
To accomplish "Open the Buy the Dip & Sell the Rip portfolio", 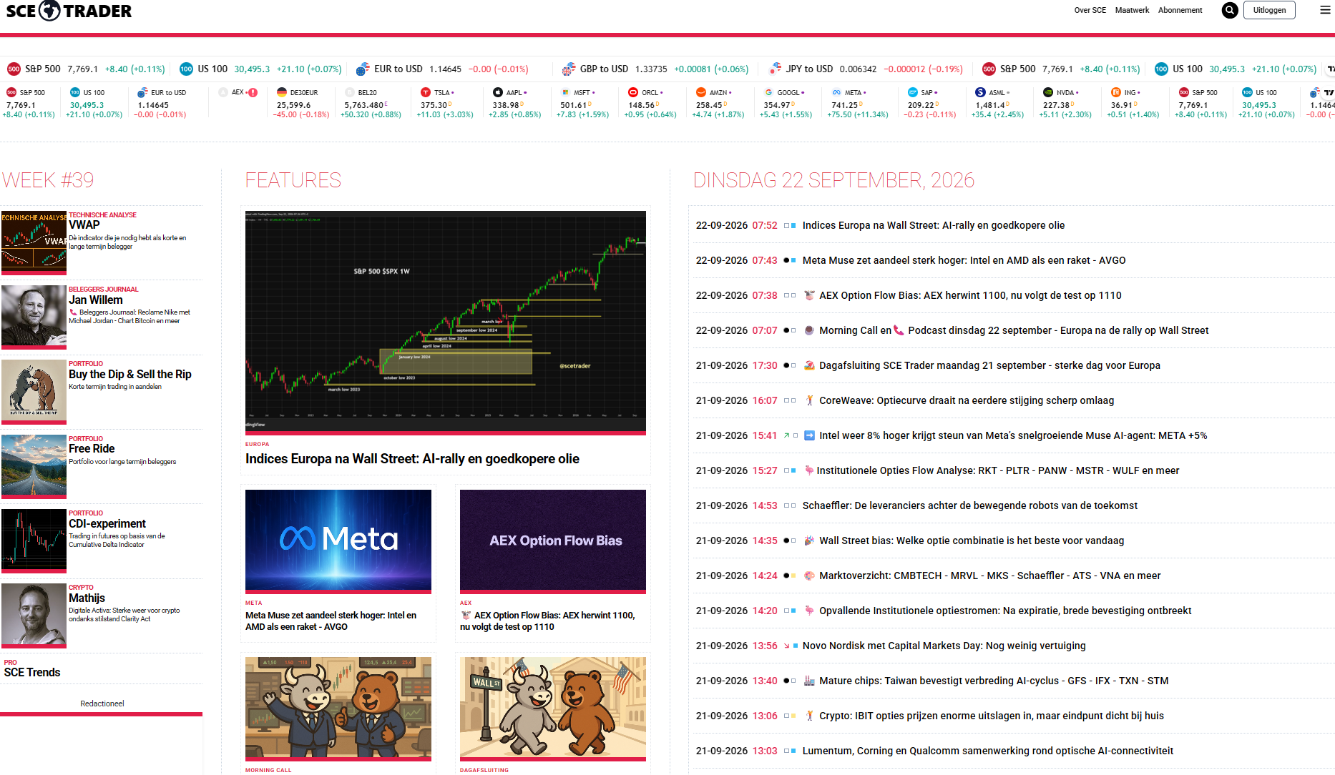I will (x=130, y=374).
